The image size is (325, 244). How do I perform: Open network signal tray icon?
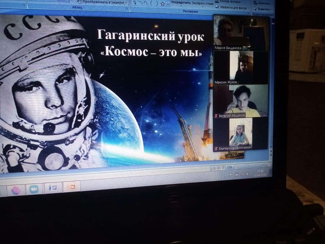[242, 174]
